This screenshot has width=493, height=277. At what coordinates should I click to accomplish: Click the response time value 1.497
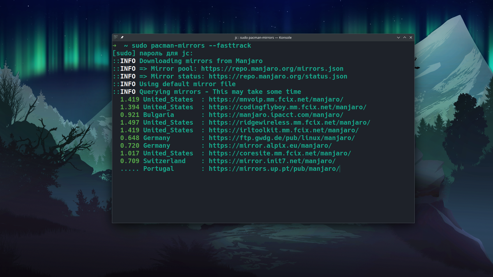pos(130,122)
